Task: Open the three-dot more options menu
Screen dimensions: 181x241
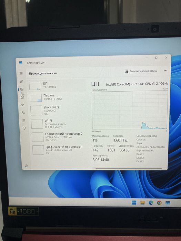Action: pos(165,71)
